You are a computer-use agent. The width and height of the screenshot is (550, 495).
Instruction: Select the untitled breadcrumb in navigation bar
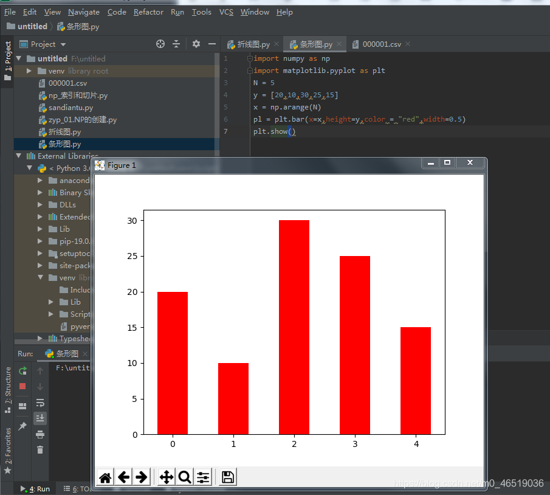pyautogui.click(x=27, y=26)
